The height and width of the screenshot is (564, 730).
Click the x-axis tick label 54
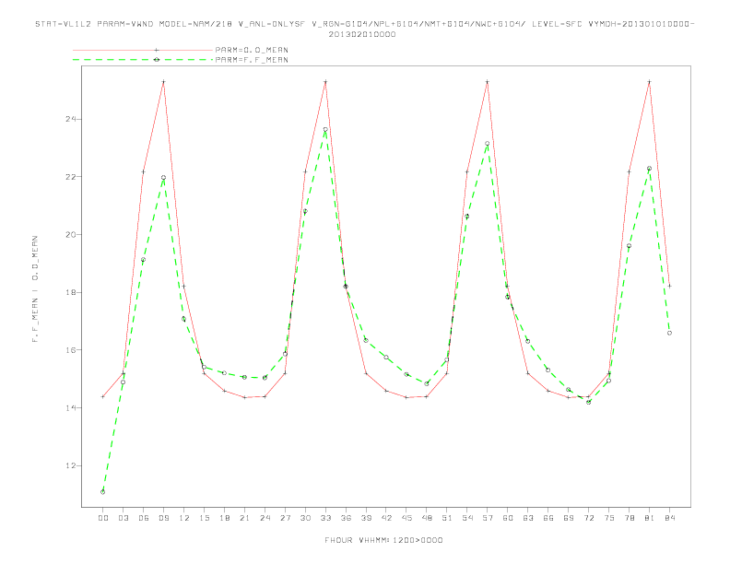(467, 518)
